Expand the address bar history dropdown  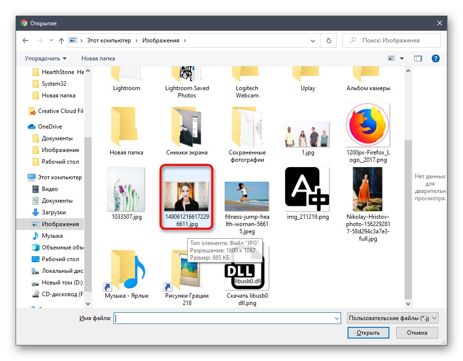[313, 41]
